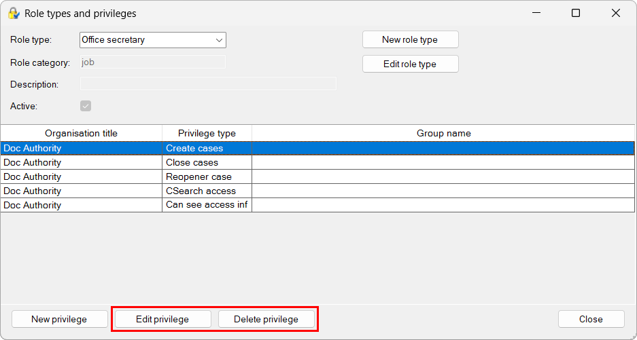Open the Role type dropdown
Image resolution: width=637 pixels, height=340 pixels.
click(x=153, y=40)
